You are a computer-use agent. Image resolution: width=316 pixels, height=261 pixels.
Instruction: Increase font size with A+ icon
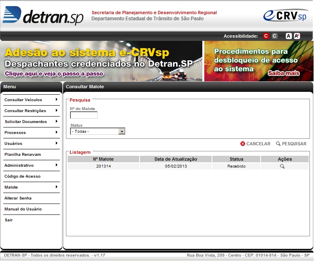[297, 36]
